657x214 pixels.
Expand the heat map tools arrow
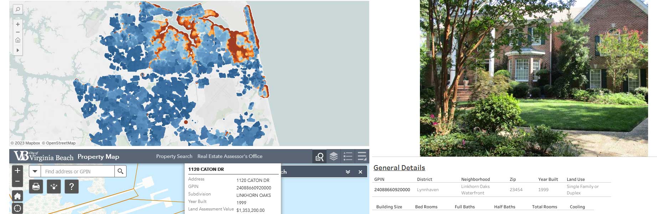pyautogui.click(x=17, y=50)
